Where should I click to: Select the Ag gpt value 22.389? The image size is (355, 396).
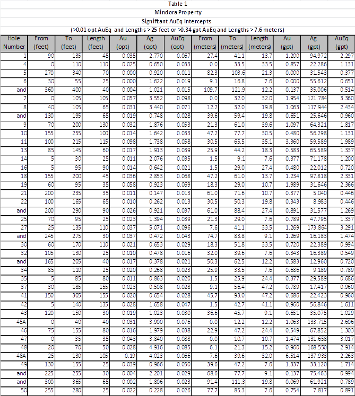pos(318,244)
